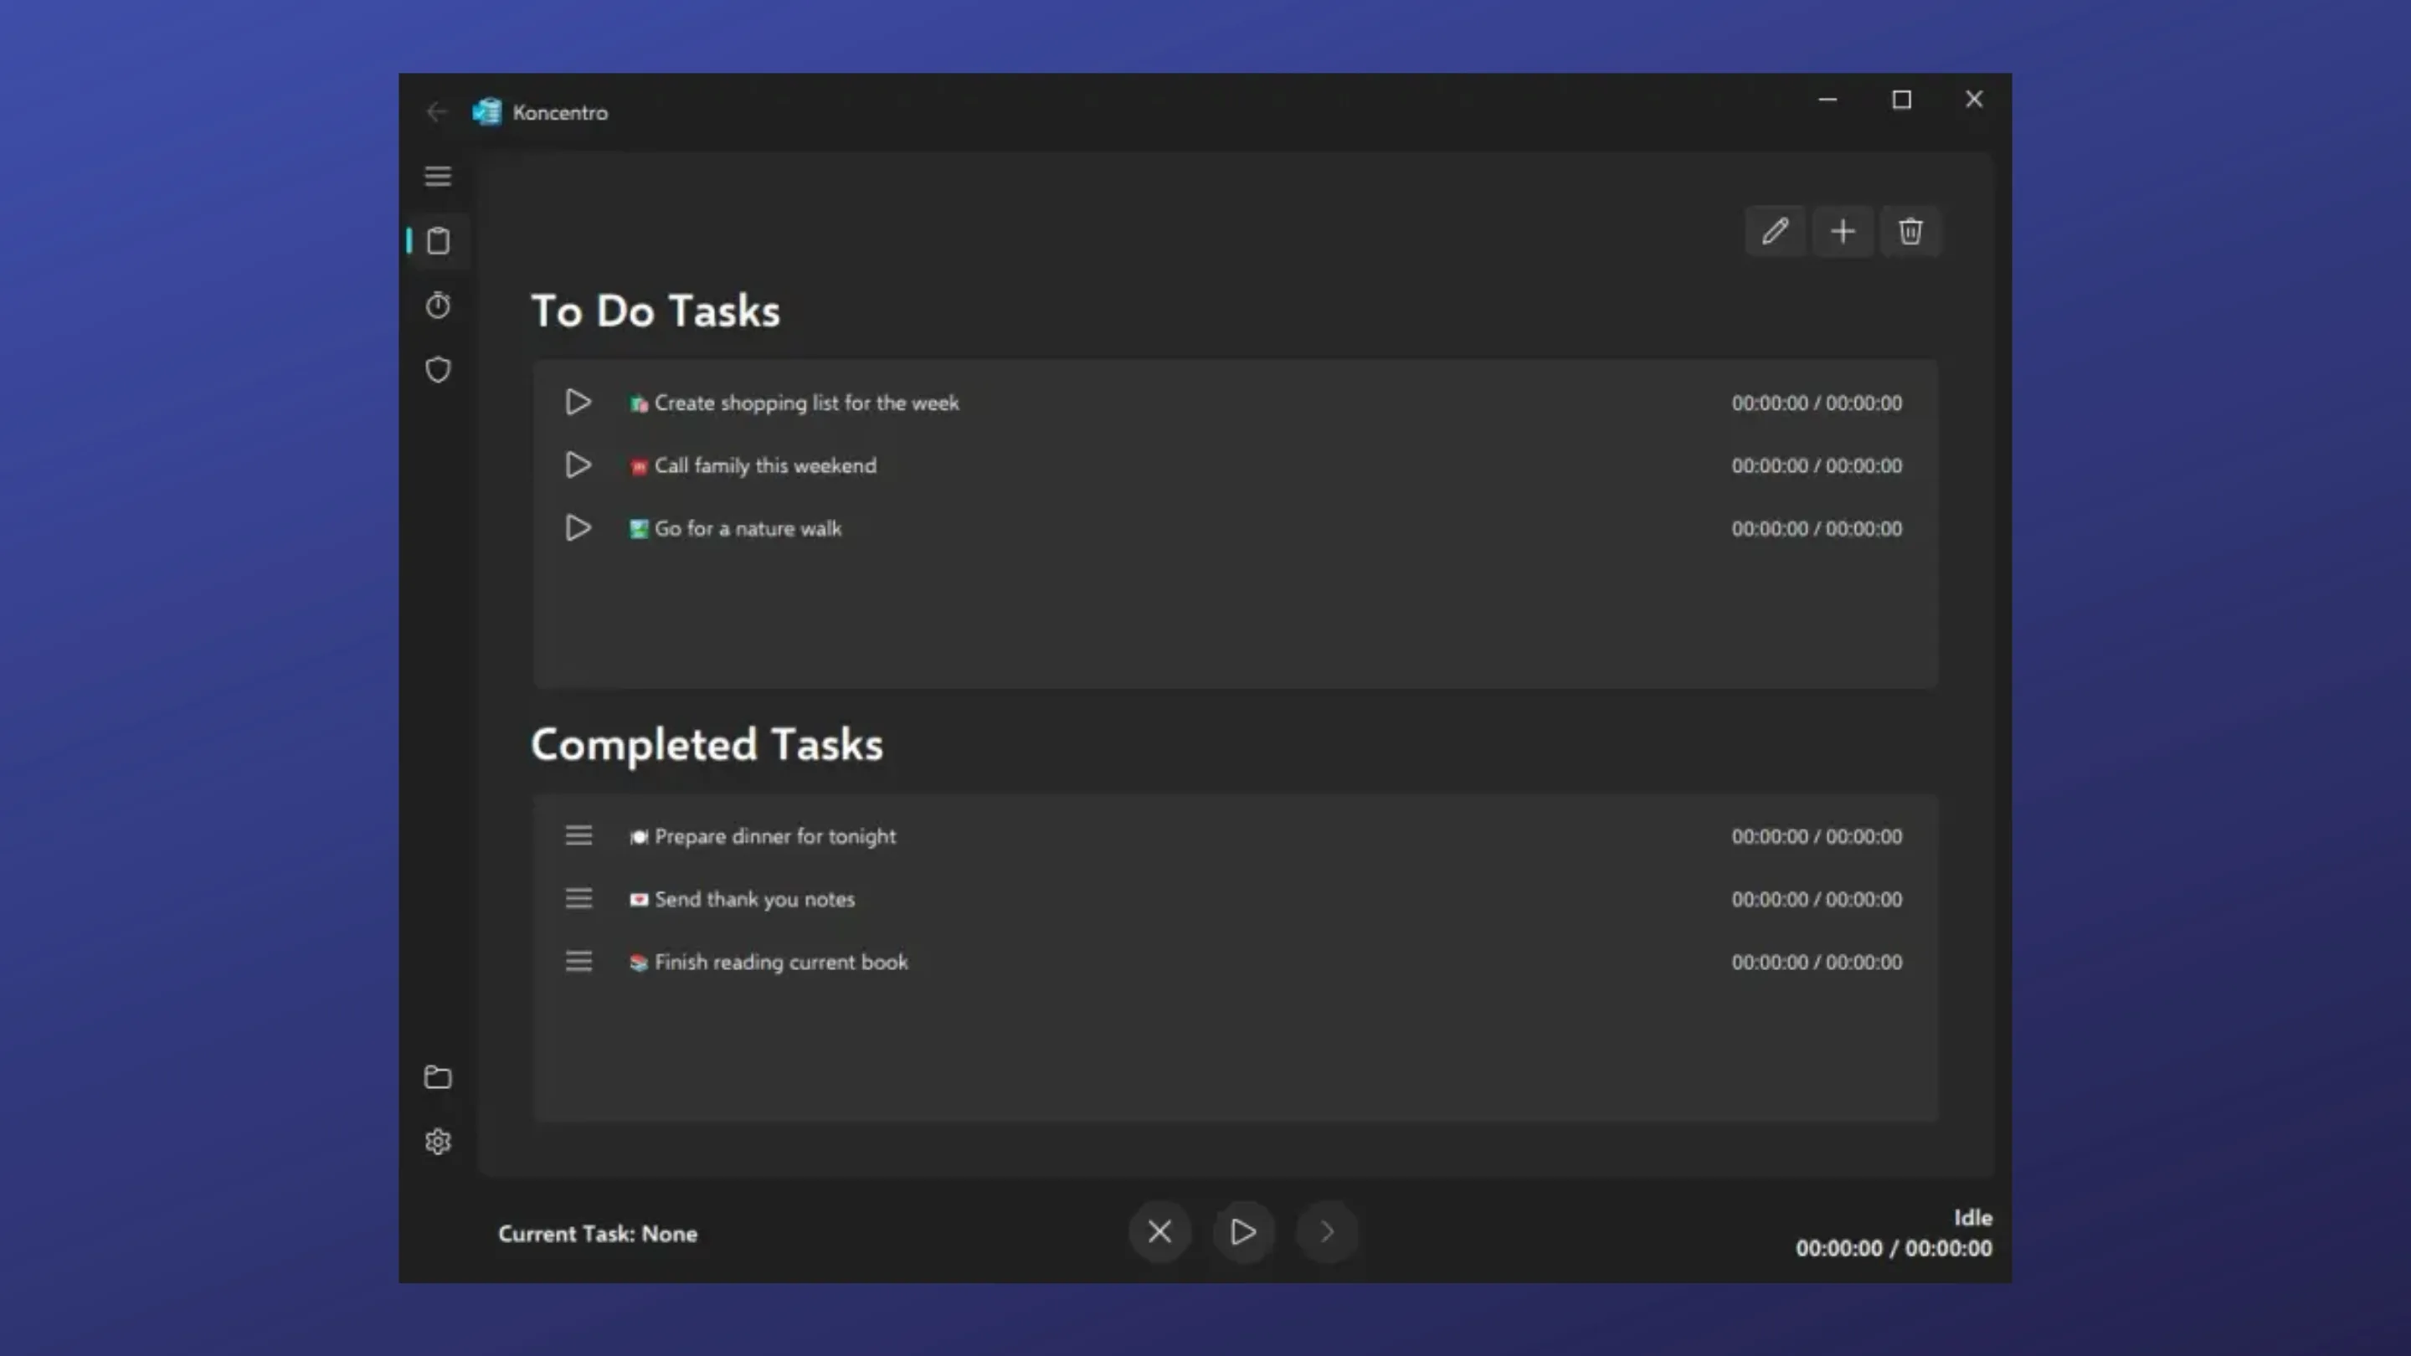Select 'Go for a nature walk' text
The height and width of the screenshot is (1356, 2411).
tap(748, 529)
